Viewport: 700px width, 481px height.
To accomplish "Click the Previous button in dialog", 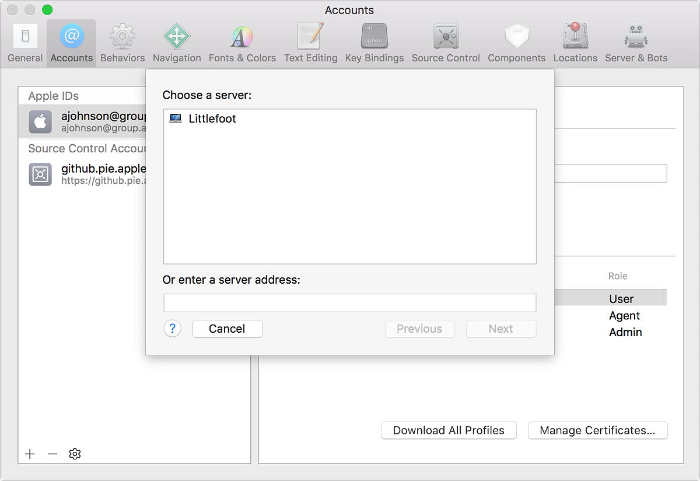I will (419, 329).
